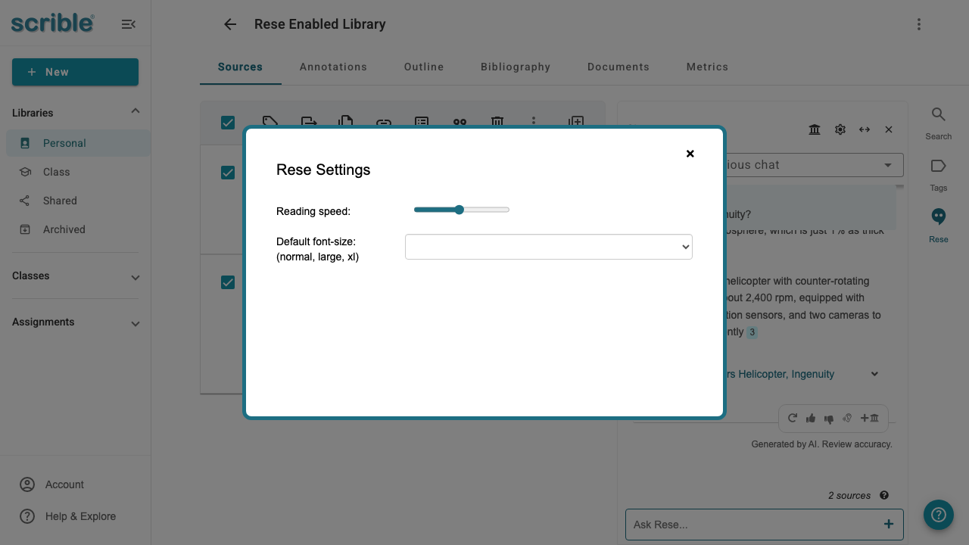Image resolution: width=969 pixels, height=545 pixels.
Task: Click the regenerate response icon
Action: click(x=793, y=418)
